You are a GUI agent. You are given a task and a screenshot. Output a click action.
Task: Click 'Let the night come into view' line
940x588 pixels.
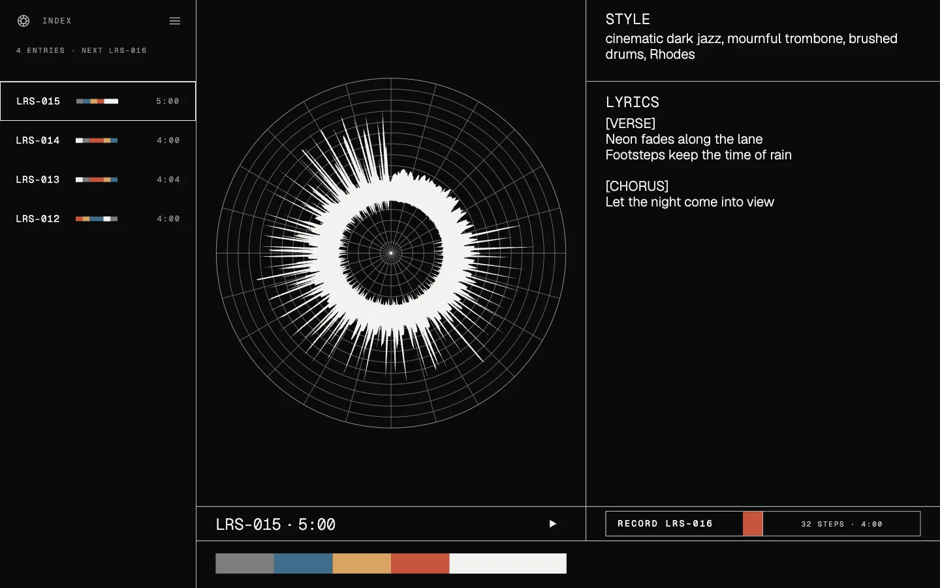[x=689, y=202]
